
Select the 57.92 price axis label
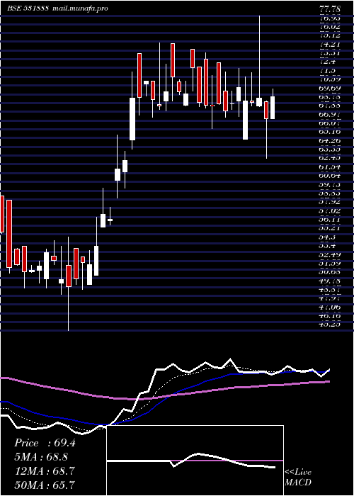330,202
